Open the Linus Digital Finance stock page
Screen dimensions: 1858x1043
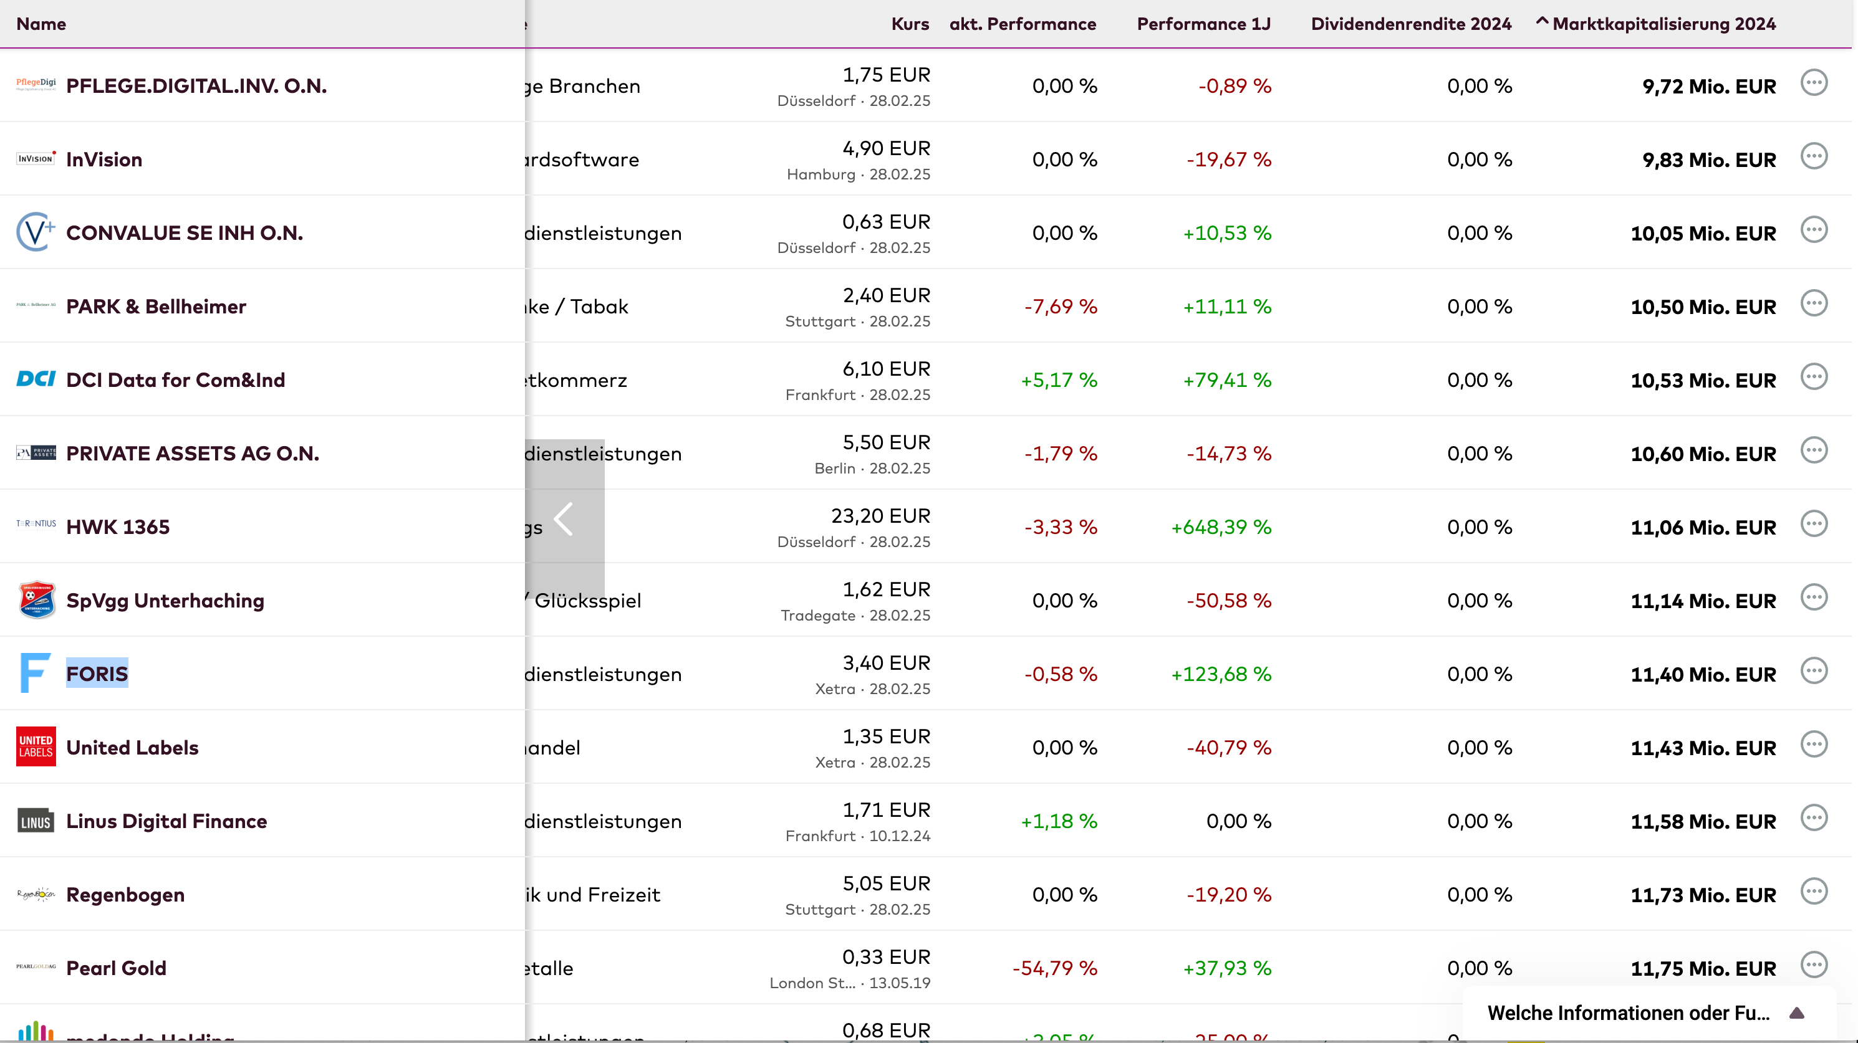[x=166, y=821]
